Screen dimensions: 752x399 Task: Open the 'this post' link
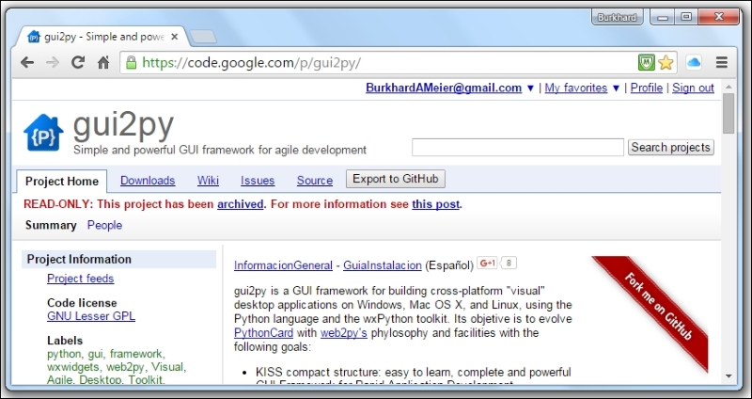[435, 204]
